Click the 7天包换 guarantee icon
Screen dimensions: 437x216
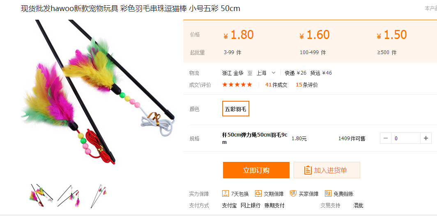click(225, 193)
